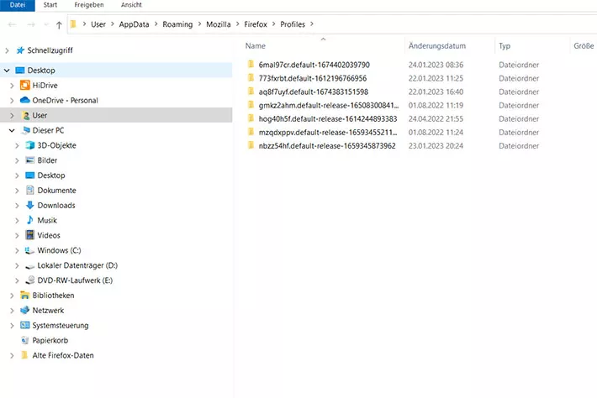Click the Back navigation arrow
597x398 pixels.
coord(12,25)
